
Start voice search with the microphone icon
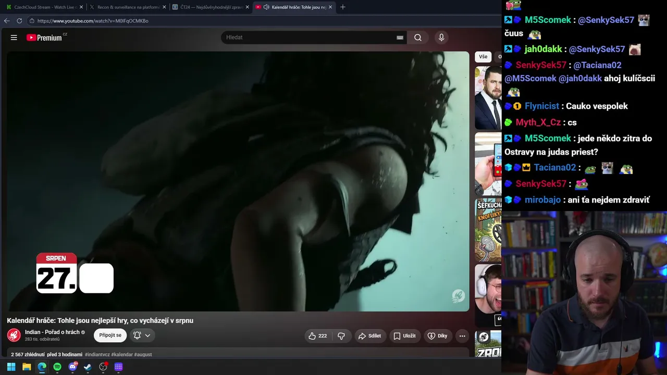[441, 37]
